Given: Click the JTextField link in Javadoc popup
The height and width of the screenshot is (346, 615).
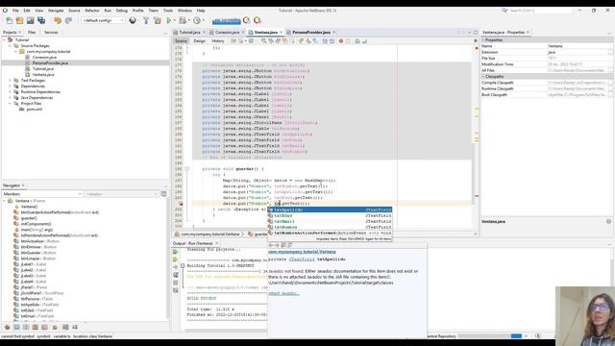Looking at the screenshot, I should tap(302, 259).
